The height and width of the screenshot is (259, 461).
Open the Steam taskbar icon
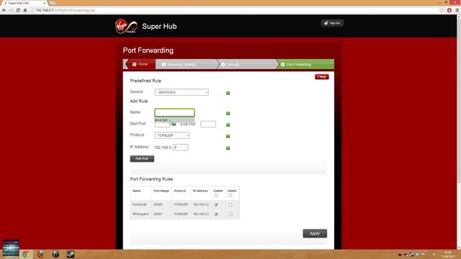[71, 254]
